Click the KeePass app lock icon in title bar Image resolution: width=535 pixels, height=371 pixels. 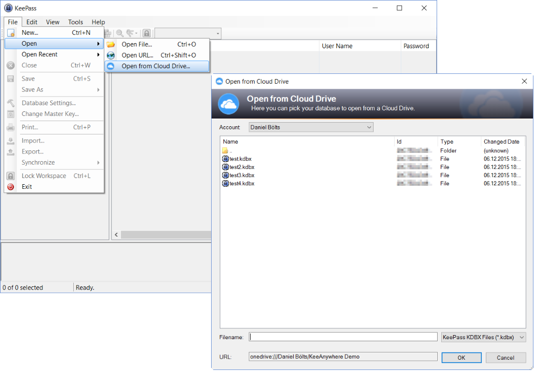point(8,8)
